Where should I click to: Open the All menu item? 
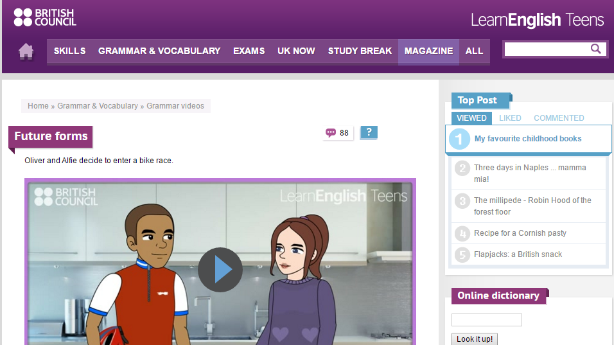pos(474,51)
